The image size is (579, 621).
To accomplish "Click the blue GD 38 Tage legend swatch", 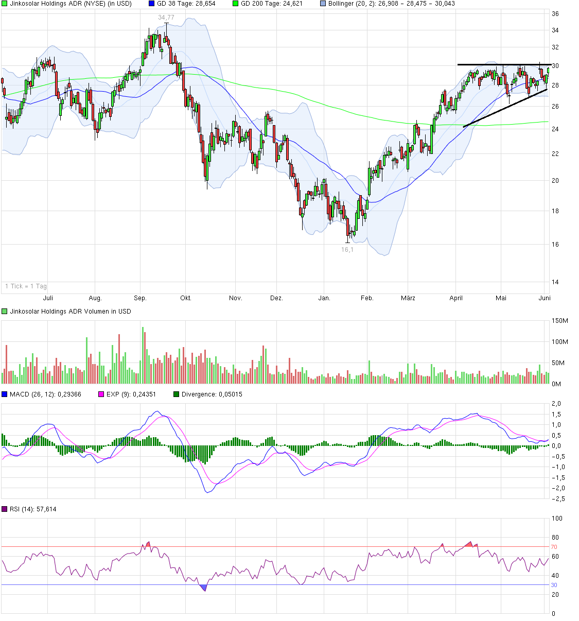I will (x=151, y=4).
